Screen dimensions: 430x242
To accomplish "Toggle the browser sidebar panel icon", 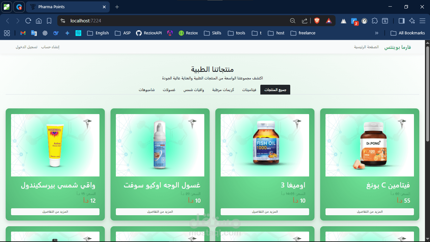I will point(401,21).
